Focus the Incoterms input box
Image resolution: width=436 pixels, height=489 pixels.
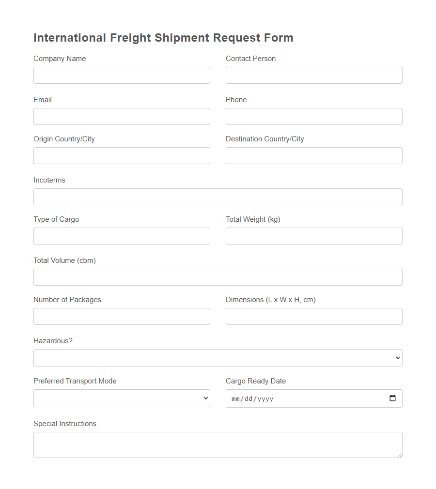coord(218,197)
